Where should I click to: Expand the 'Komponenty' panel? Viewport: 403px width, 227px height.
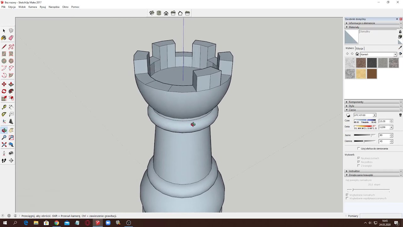coord(373,102)
